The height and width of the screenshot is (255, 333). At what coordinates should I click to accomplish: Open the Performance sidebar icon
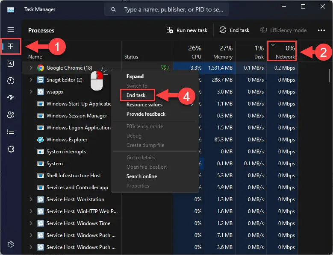click(x=11, y=64)
